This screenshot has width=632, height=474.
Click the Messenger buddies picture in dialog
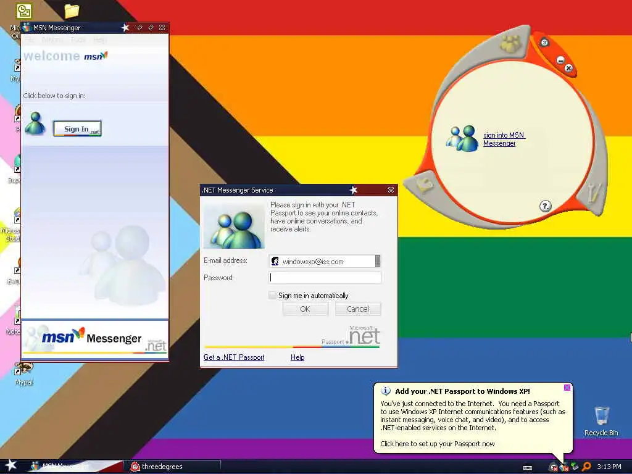pos(234,226)
